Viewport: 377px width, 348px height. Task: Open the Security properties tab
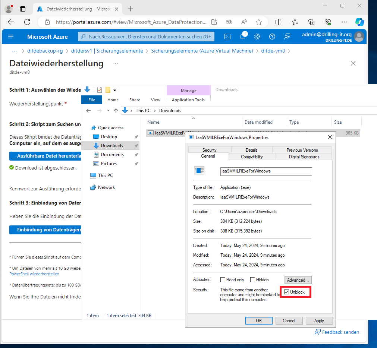pyautogui.click(x=210, y=150)
